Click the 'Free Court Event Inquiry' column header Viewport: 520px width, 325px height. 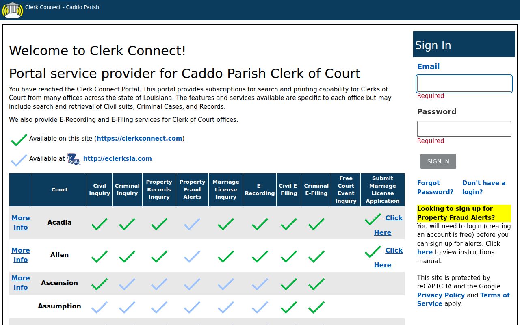coord(346,190)
